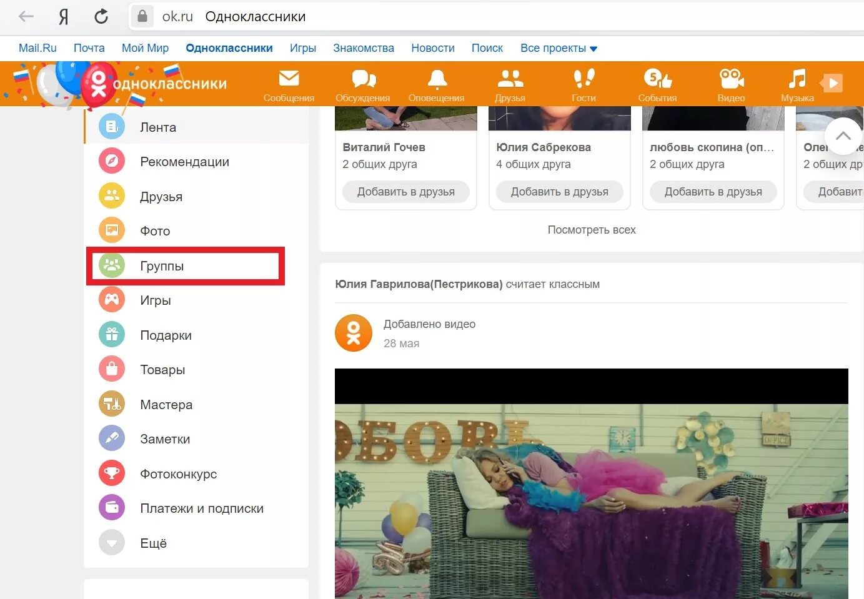Open Товары sidebar label
Viewport: 864px width, 599px height.
tap(162, 370)
